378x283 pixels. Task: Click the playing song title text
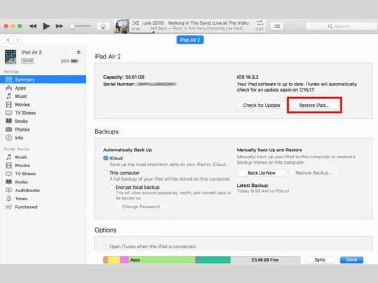(209, 23)
